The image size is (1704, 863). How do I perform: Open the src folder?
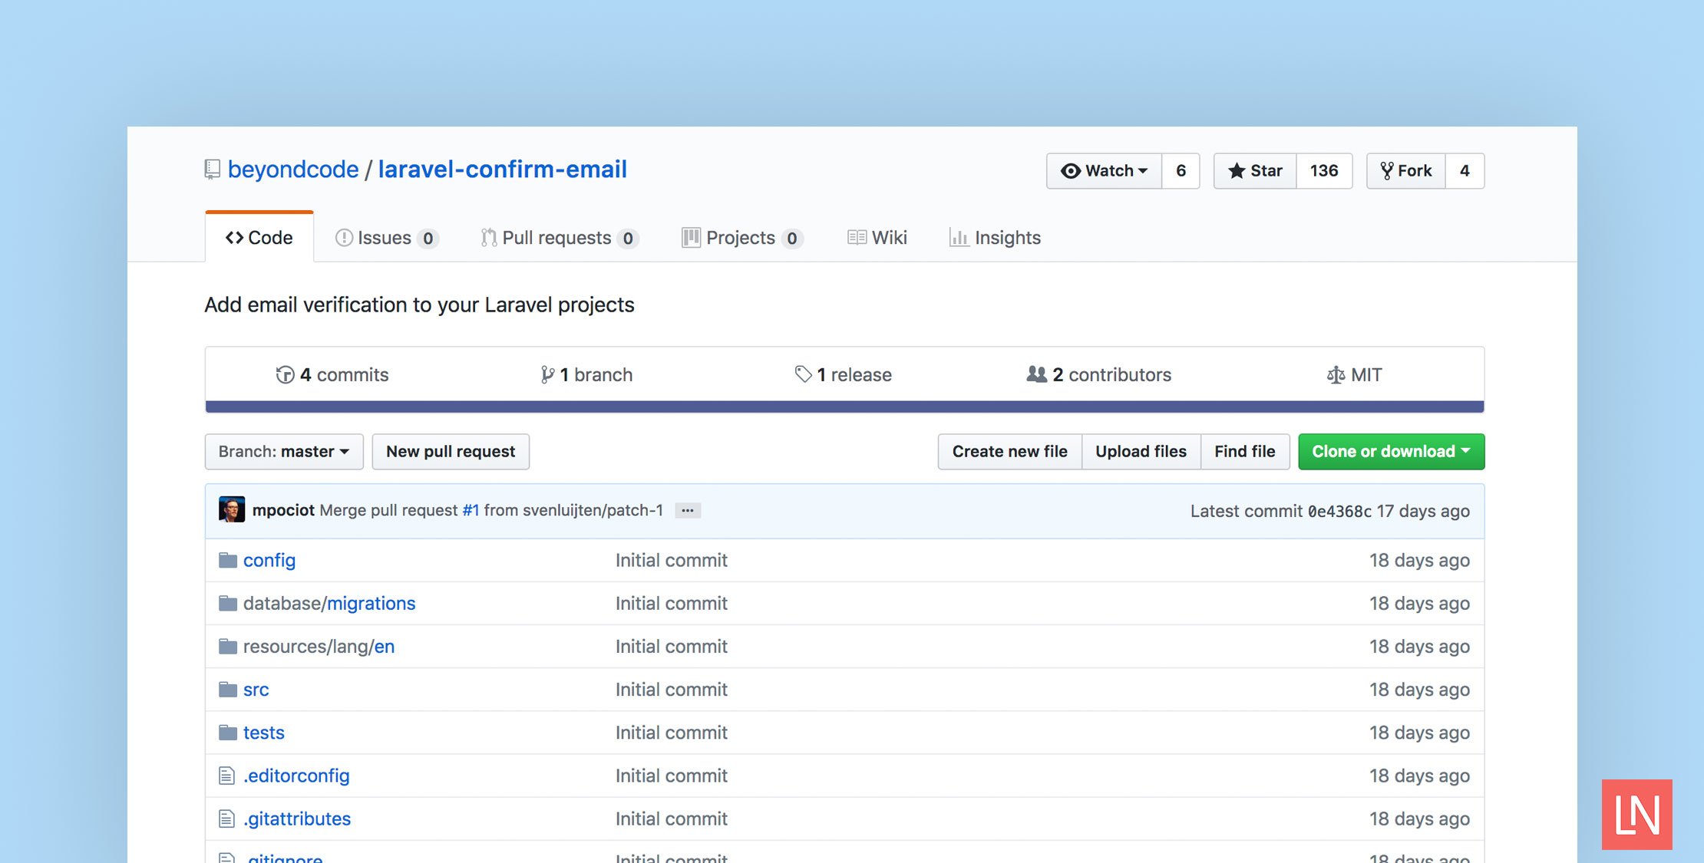coord(255,689)
